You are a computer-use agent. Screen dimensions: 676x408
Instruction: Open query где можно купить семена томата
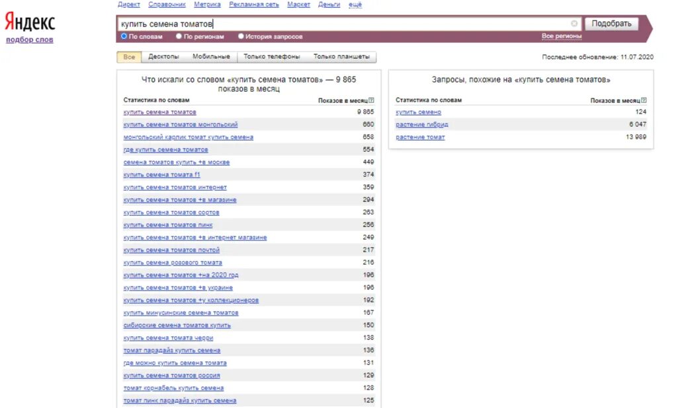click(175, 363)
